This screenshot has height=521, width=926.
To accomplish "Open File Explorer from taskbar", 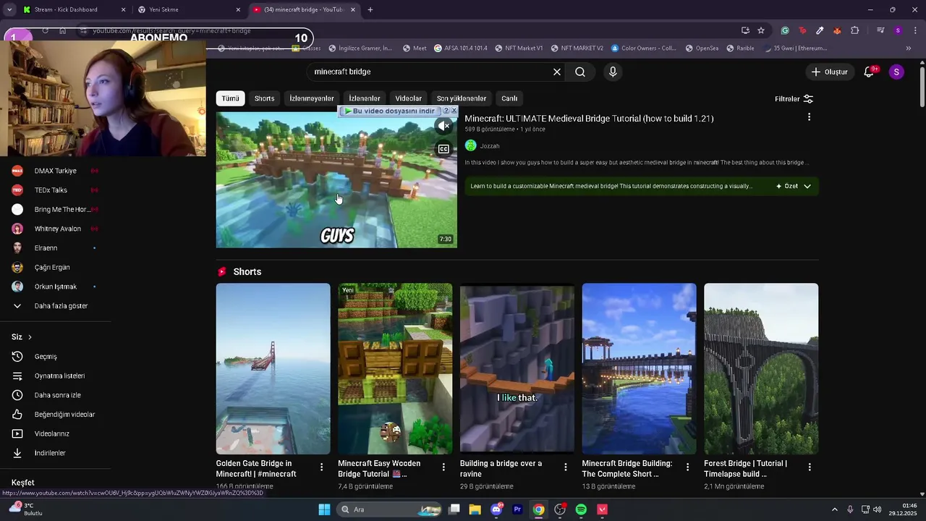I will coord(475,509).
